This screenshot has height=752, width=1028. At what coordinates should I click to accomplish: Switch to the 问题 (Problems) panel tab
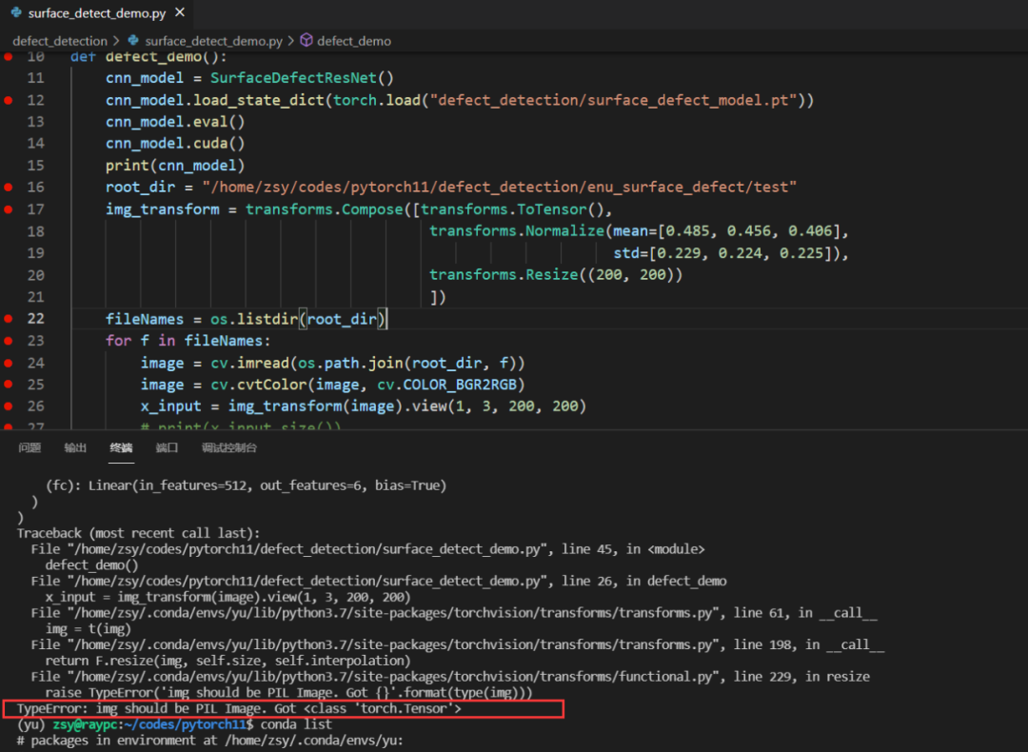[x=30, y=447]
